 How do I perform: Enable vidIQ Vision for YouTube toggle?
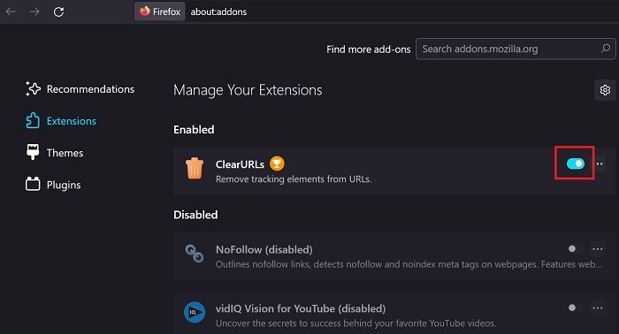[x=575, y=308]
